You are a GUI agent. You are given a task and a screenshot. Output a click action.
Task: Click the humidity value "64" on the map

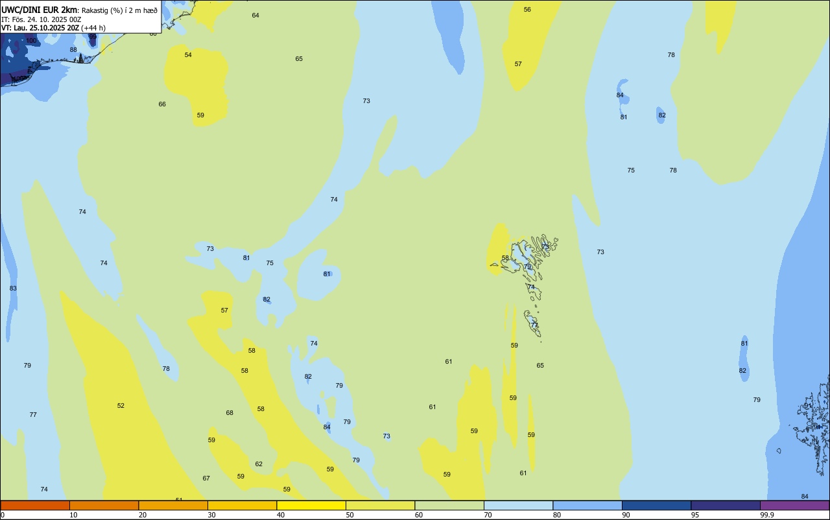pyautogui.click(x=255, y=15)
